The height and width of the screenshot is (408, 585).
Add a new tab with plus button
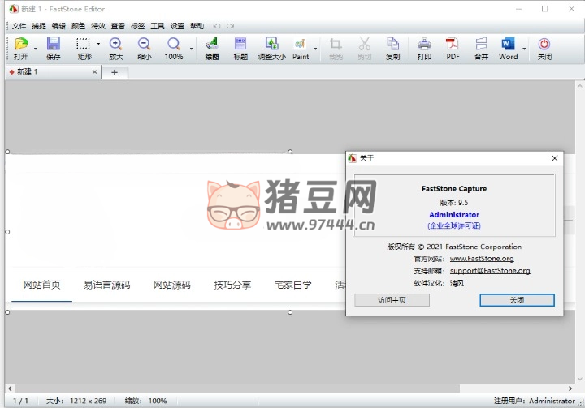(x=115, y=72)
